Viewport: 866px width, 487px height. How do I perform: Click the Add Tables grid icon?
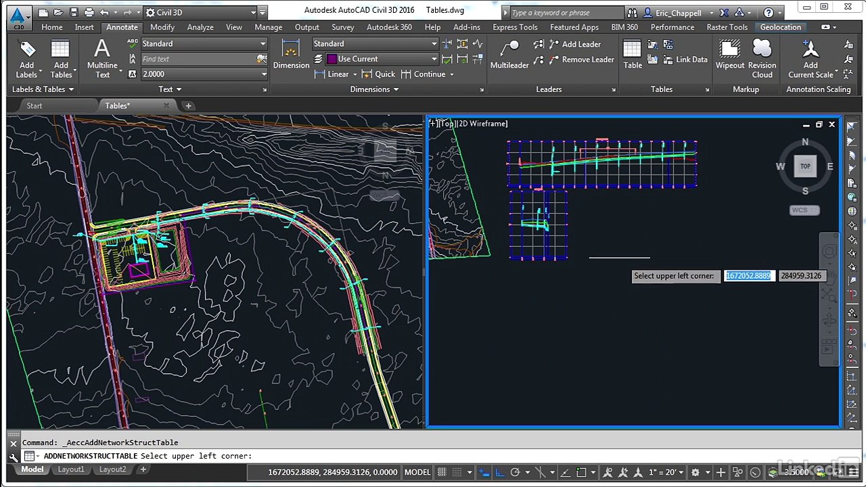(60, 49)
